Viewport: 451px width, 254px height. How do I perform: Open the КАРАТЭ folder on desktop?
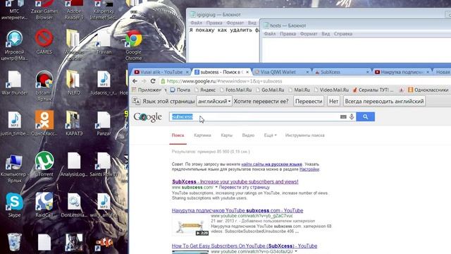73,123
